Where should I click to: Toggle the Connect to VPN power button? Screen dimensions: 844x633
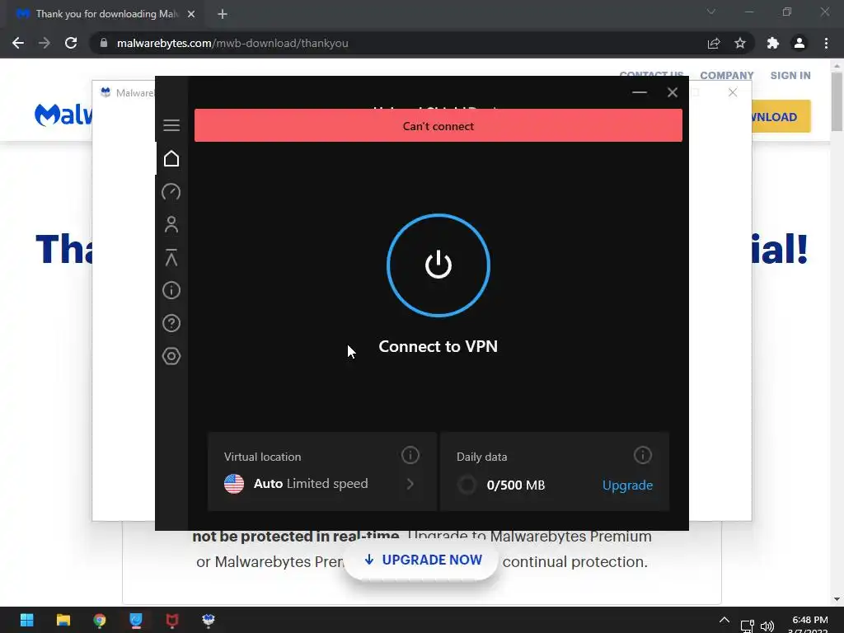point(438,265)
